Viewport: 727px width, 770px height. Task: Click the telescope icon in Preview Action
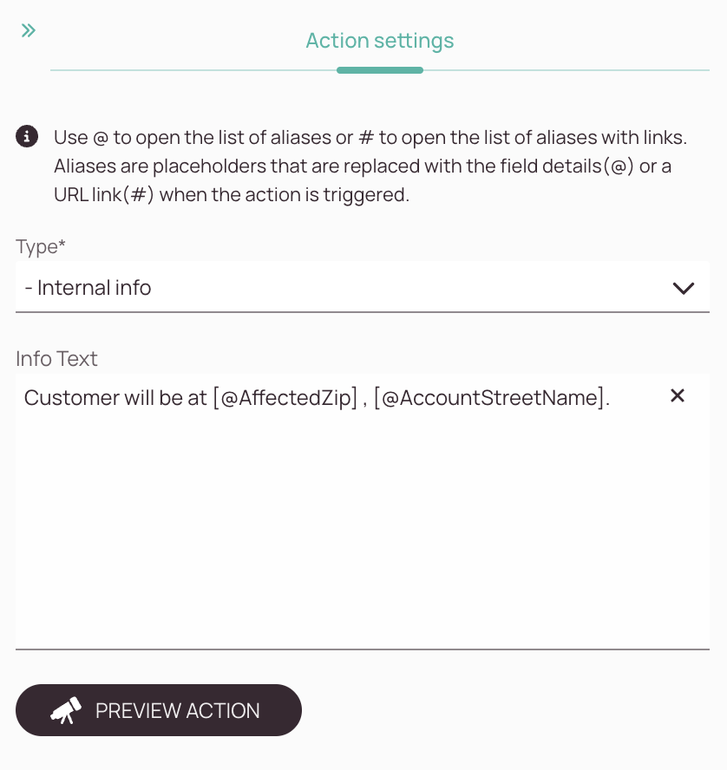coord(66,710)
